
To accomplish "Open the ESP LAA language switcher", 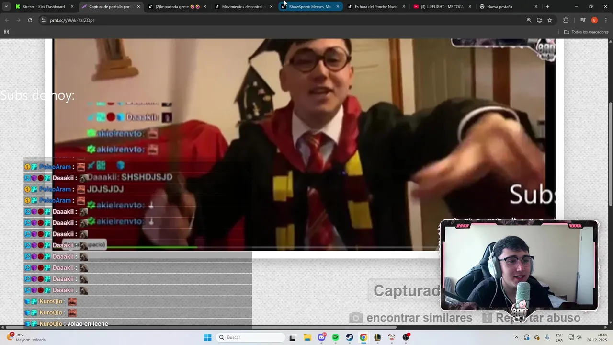I will 559,337.
